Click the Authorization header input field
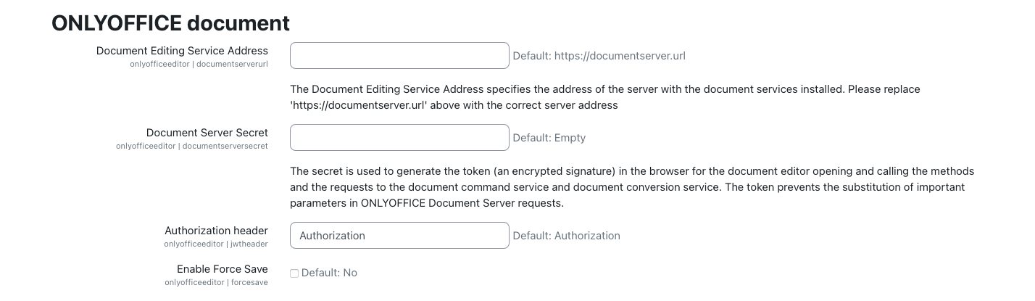1035x301 pixels. tap(399, 236)
